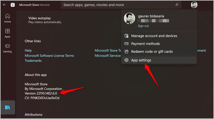The image size is (214, 119).
Task: Select Redeem code or gift cards
Action: (159, 52)
